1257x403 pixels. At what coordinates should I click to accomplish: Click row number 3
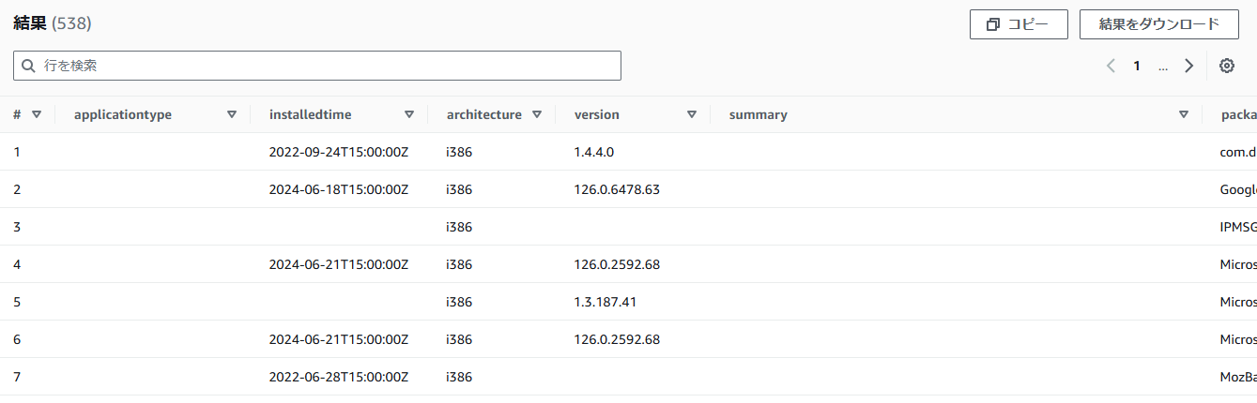[17, 227]
